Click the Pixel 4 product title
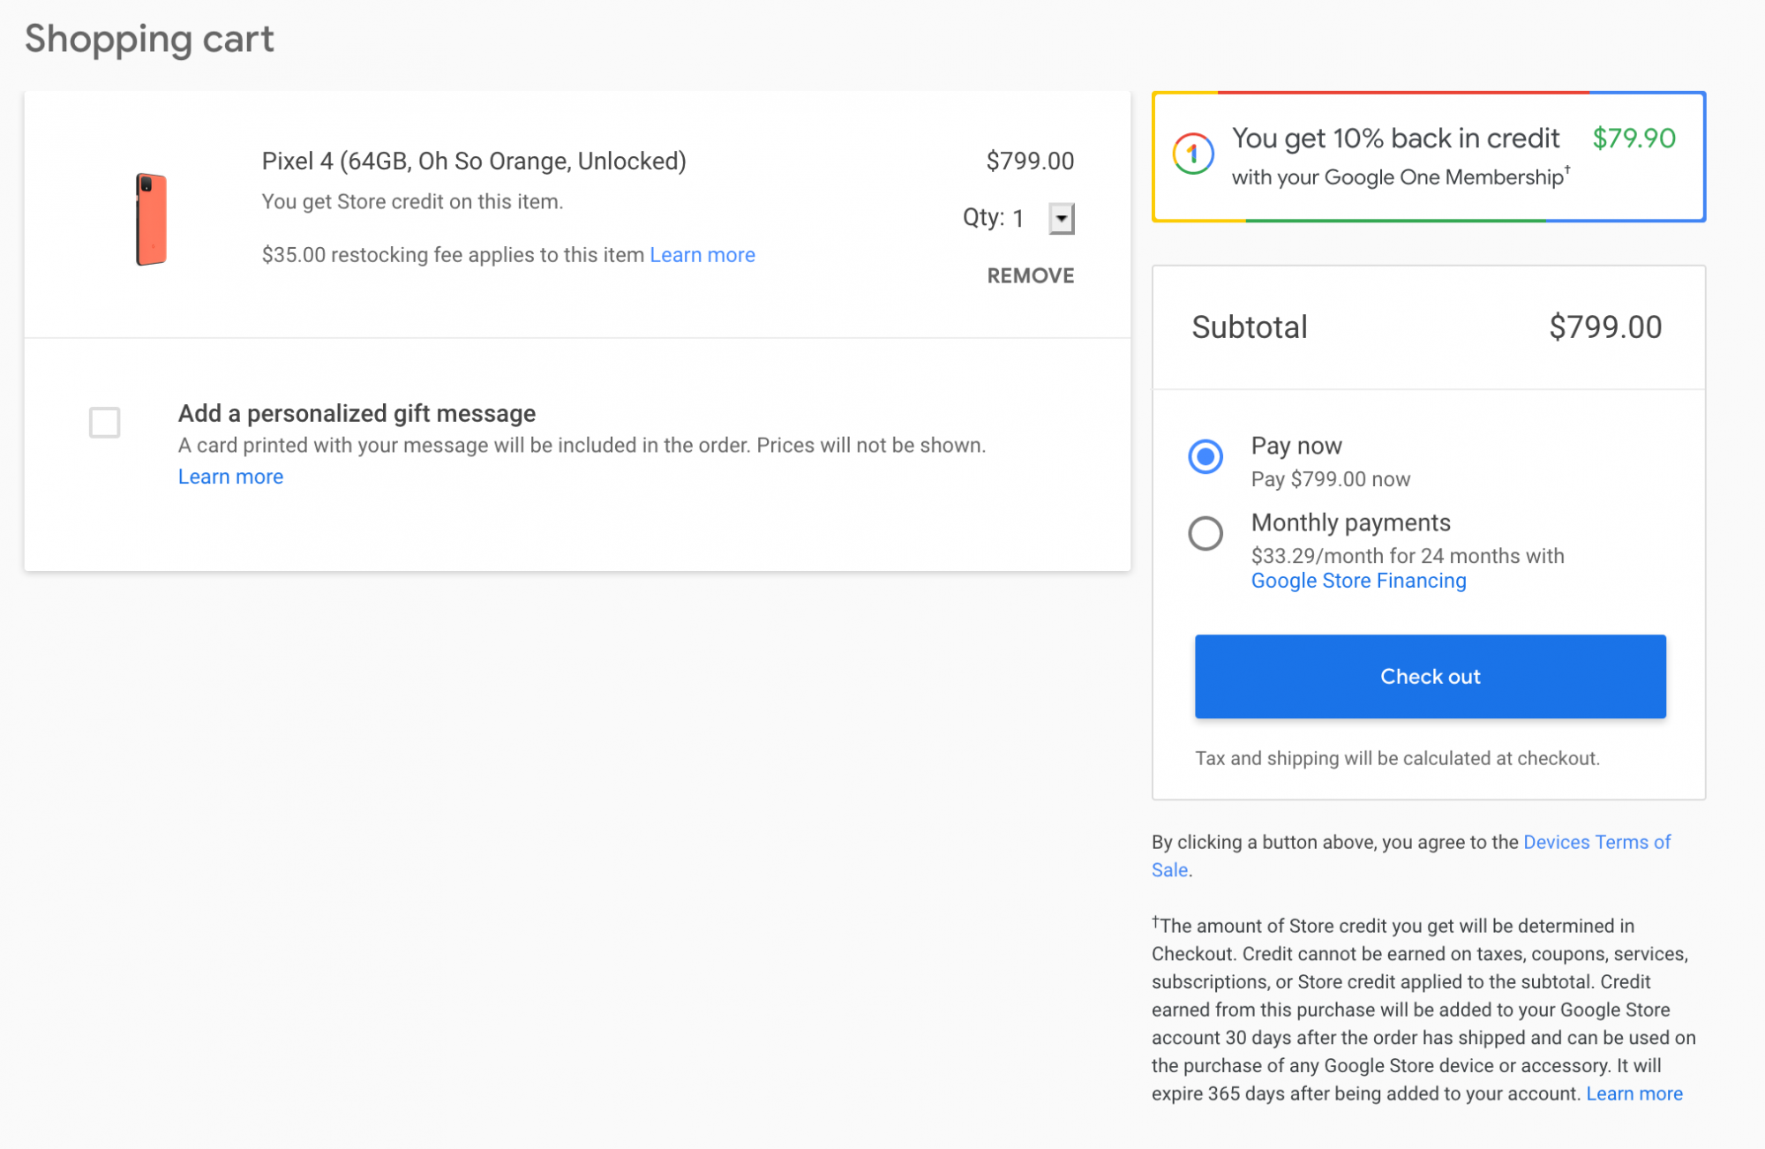1765x1149 pixels. pyautogui.click(x=474, y=161)
